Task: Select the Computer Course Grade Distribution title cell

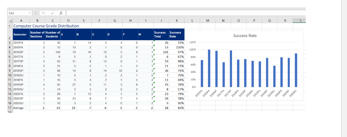Action: 46,26
